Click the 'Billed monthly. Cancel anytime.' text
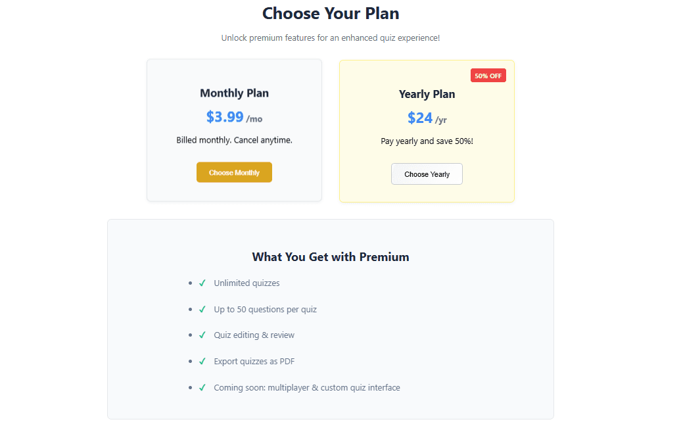This screenshot has width=681, height=430. point(234,140)
